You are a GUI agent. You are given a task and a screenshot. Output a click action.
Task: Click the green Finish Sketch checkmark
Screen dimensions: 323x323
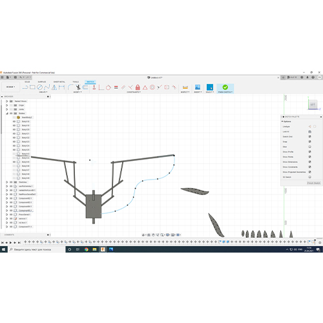click(x=225, y=87)
